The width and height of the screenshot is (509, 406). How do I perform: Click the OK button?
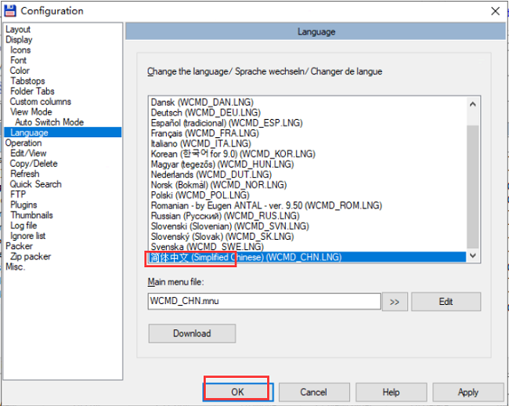pos(237,392)
